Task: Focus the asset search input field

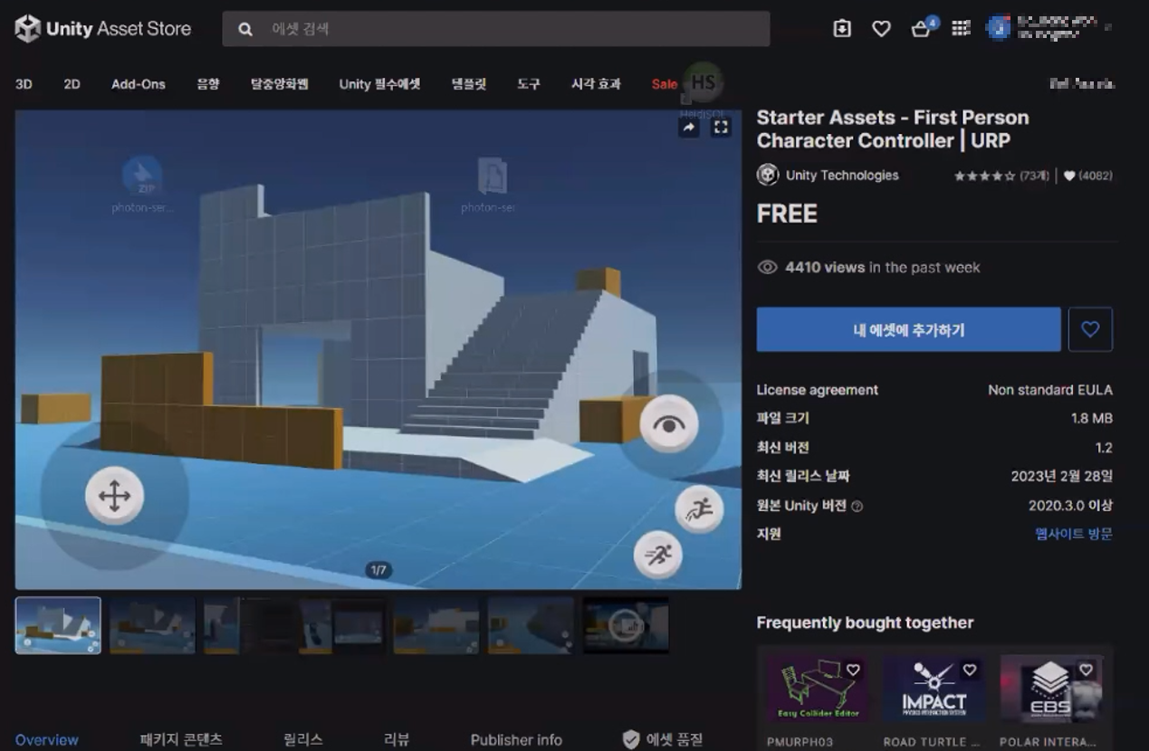Action: coord(496,29)
